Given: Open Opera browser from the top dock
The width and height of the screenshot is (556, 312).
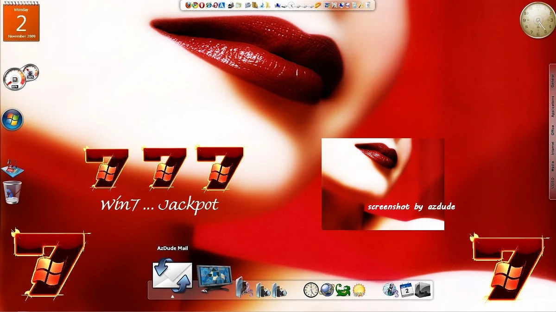Looking at the screenshot, I should (x=202, y=6).
